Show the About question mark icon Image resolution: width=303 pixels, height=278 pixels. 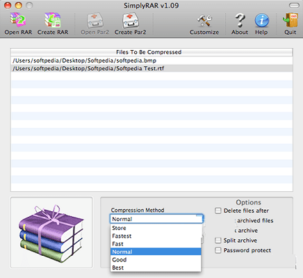click(x=240, y=20)
